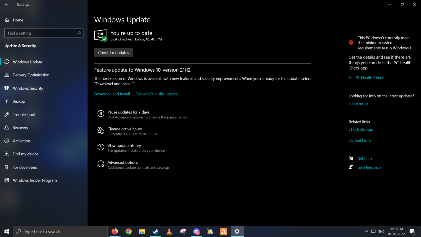This screenshot has width=421, height=237.
Task: Open Google Chrome from the taskbar
Action: coord(129,231)
